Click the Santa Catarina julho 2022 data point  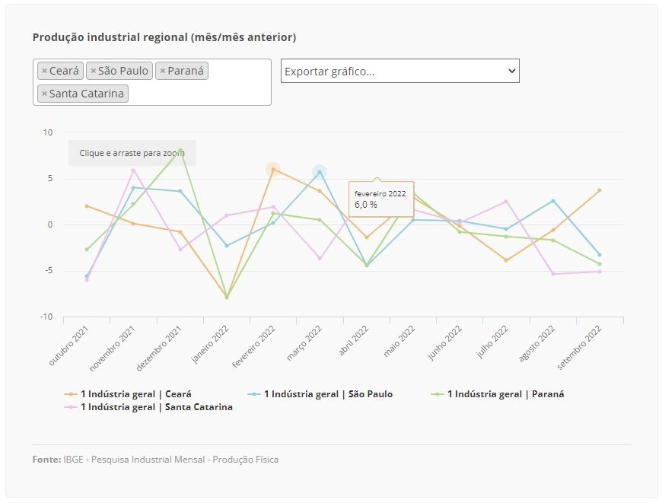506,202
